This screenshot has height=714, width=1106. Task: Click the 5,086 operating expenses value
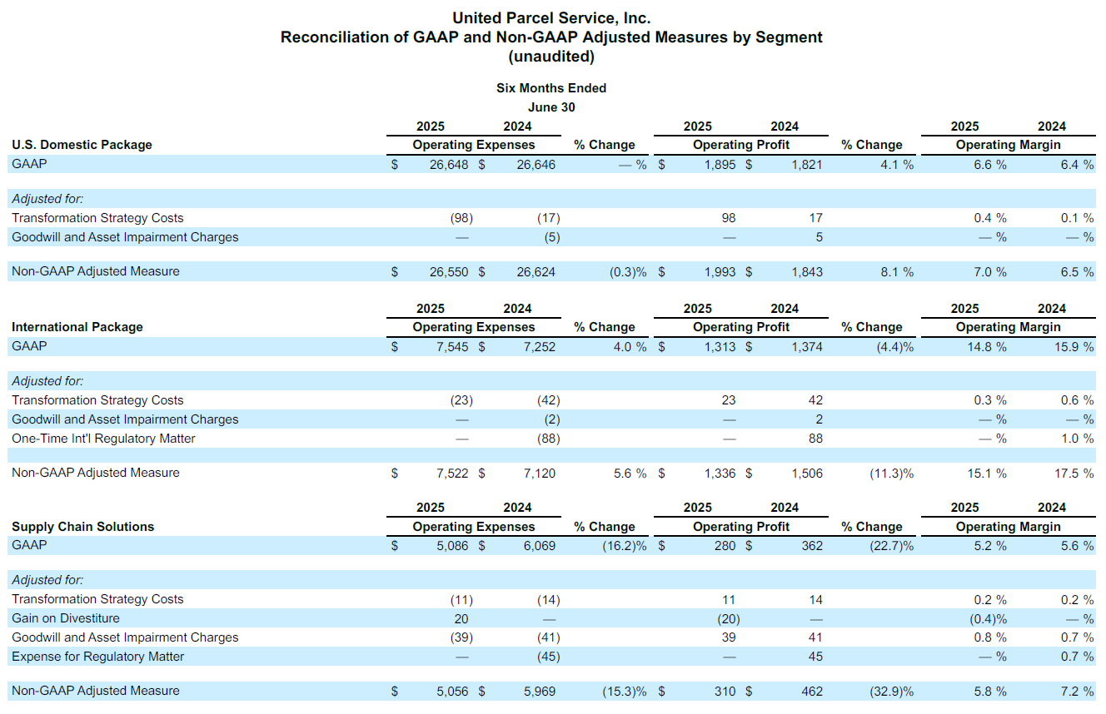tap(454, 546)
